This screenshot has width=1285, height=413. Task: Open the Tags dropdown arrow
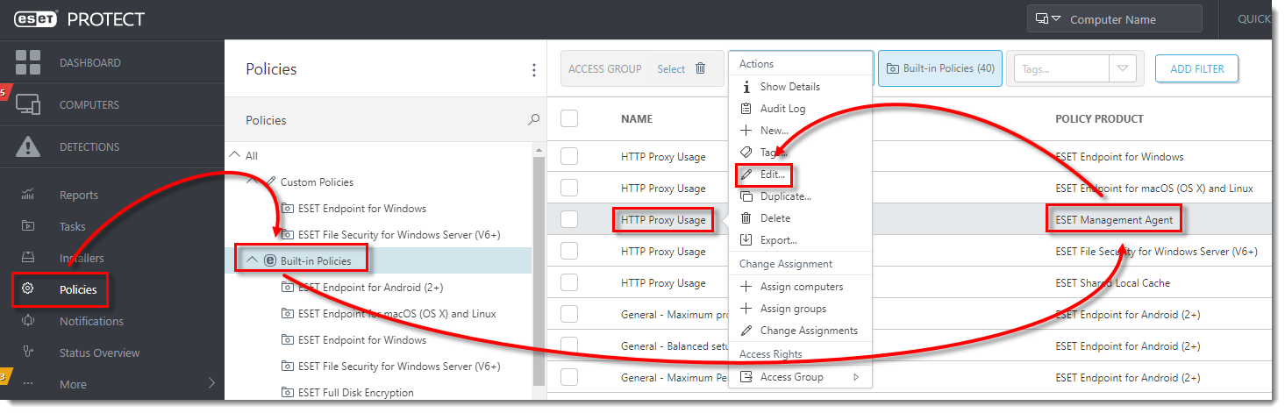[1123, 68]
